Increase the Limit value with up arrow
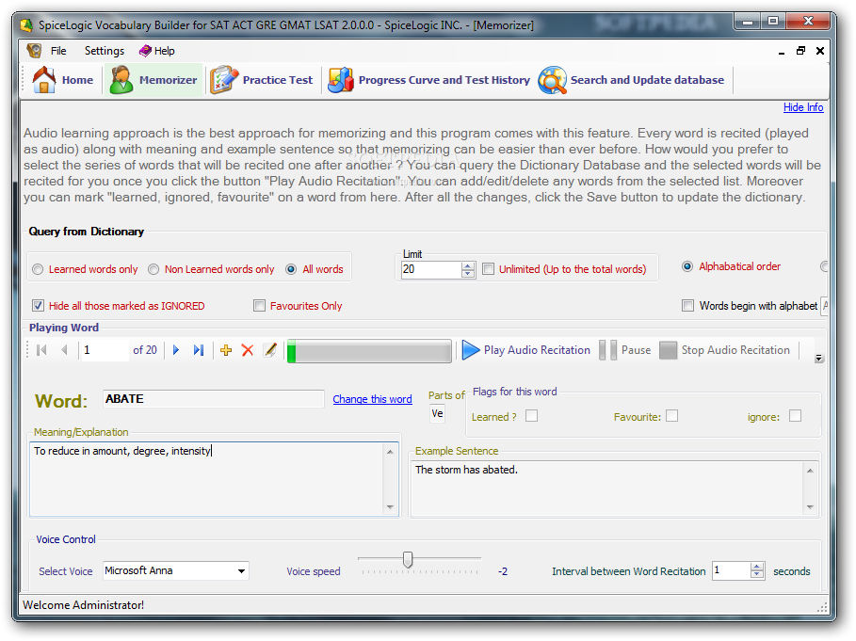 (468, 265)
